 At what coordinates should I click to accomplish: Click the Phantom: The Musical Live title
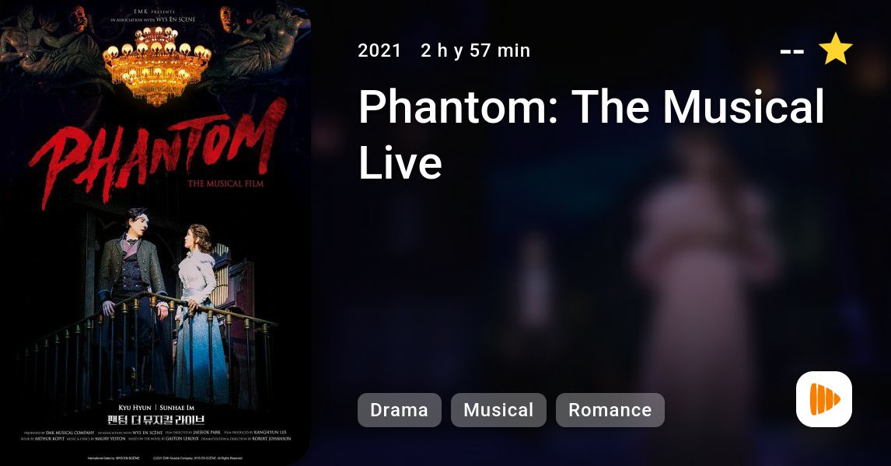[x=591, y=134]
